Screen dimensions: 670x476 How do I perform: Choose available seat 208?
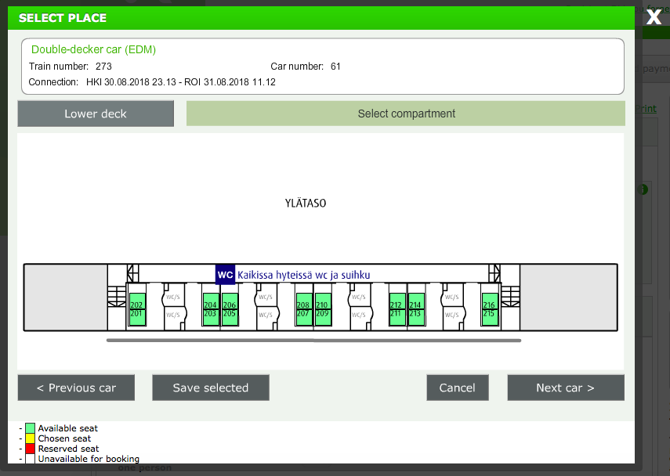(303, 305)
